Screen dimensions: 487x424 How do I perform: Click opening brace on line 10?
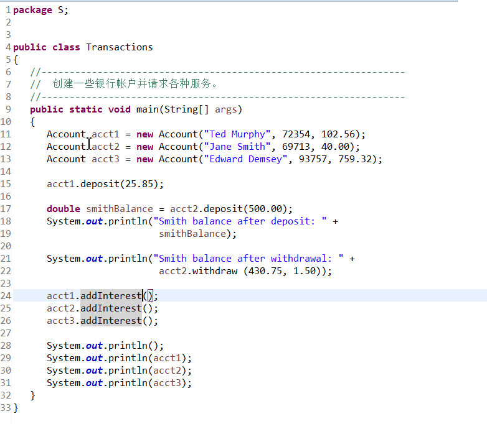32,122
